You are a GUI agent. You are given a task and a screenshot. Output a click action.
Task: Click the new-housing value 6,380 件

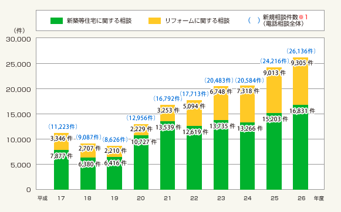click(89, 164)
